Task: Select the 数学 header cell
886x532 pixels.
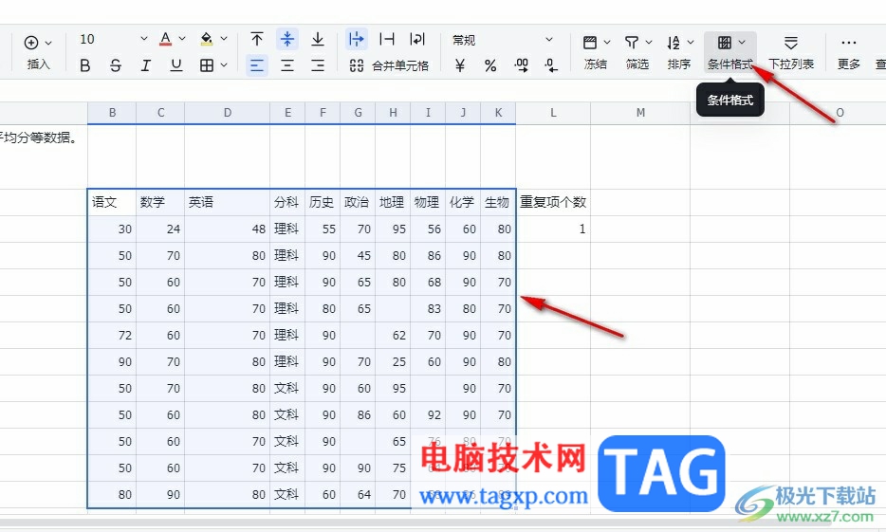Action: pos(160,202)
